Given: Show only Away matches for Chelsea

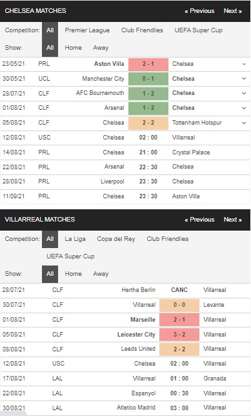Looking at the screenshot, I should click(x=101, y=48).
